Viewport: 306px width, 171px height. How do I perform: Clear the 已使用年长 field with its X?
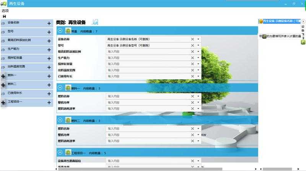coord(192,77)
